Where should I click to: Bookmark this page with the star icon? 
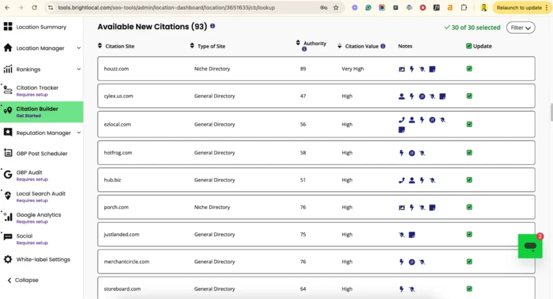336,8
